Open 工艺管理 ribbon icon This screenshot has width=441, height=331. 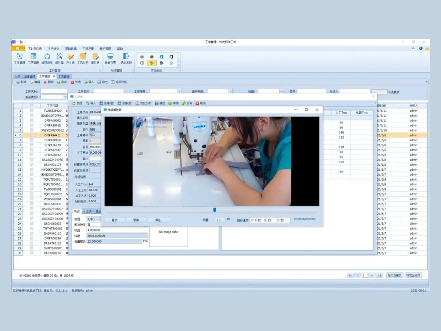tap(33, 58)
